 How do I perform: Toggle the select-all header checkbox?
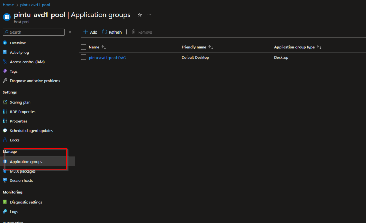coord(84,47)
